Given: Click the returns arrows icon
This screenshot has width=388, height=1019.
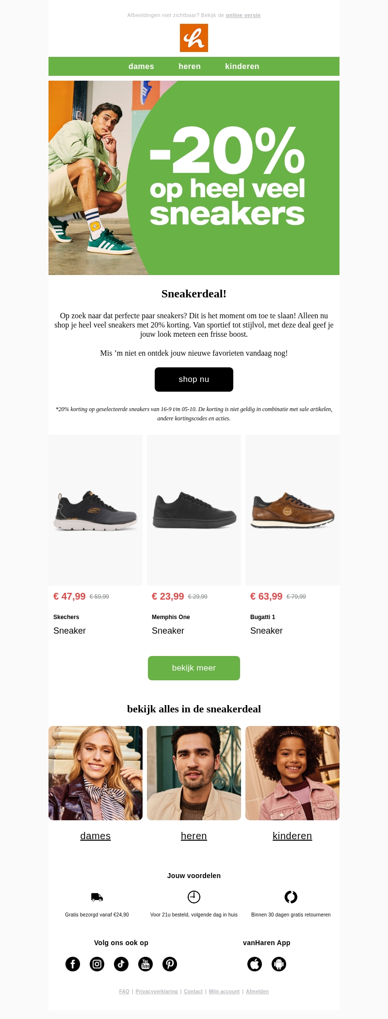Looking at the screenshot, I should 291,897.
